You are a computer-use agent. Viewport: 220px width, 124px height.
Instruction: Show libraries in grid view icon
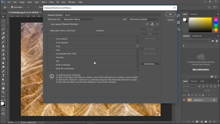pos(213,41)
